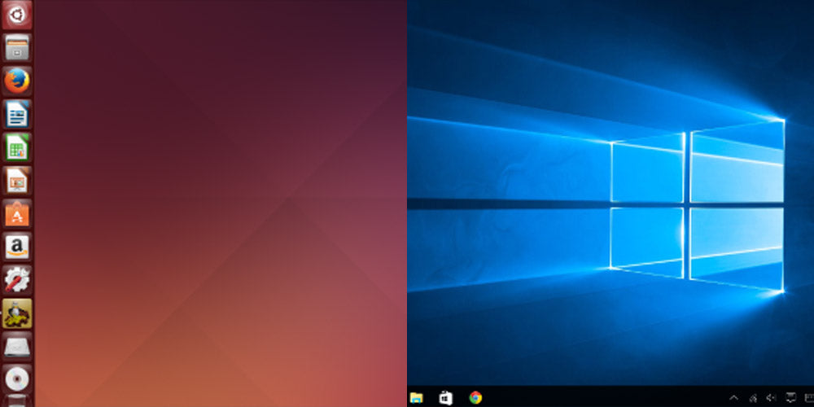The height and width of the screenshot is (407, 814).
Task: Open File Explorer on Windows taskbar
Action: (417, 397)
